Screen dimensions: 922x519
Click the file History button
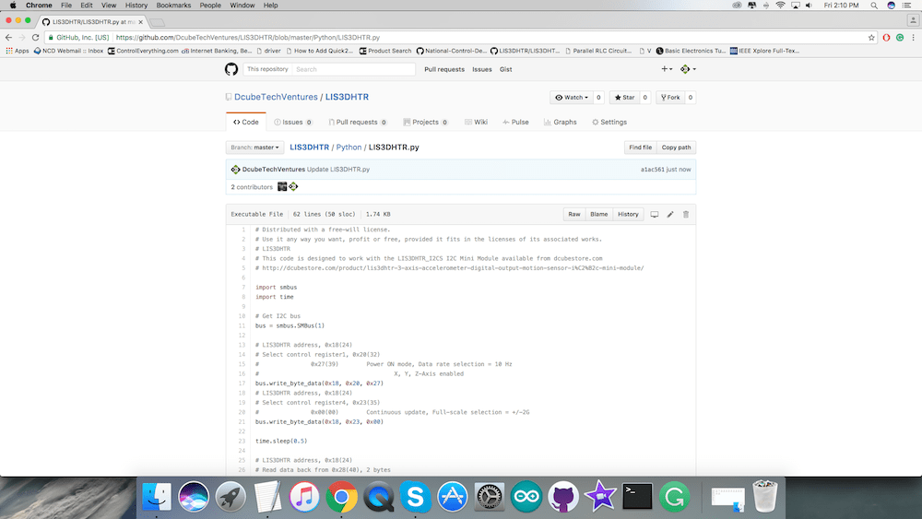pyautogui.click(x=628, y=215)
